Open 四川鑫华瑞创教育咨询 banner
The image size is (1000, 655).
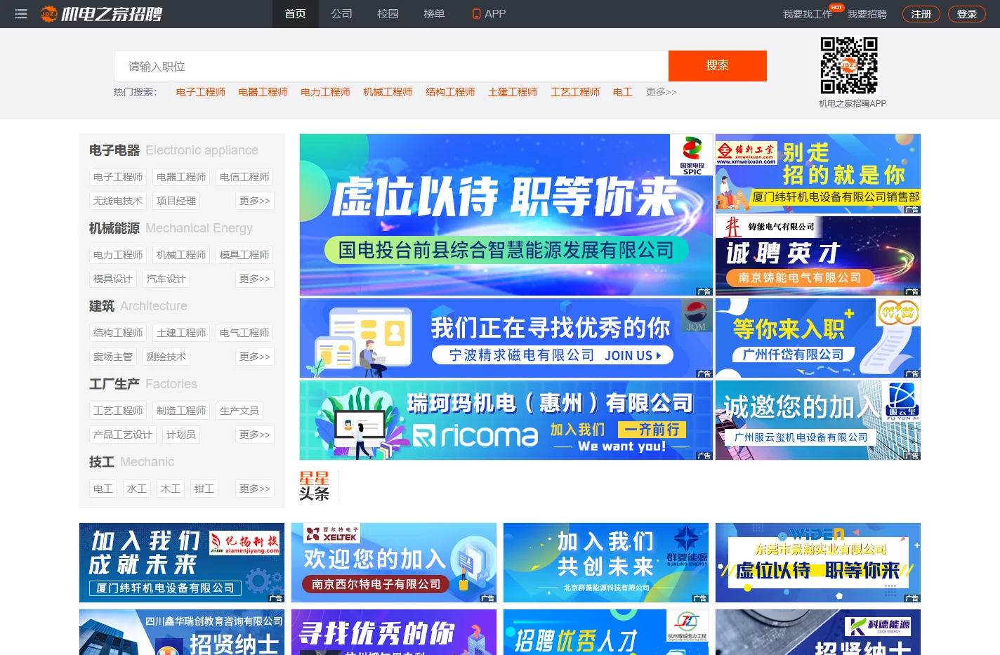point(182,632)
